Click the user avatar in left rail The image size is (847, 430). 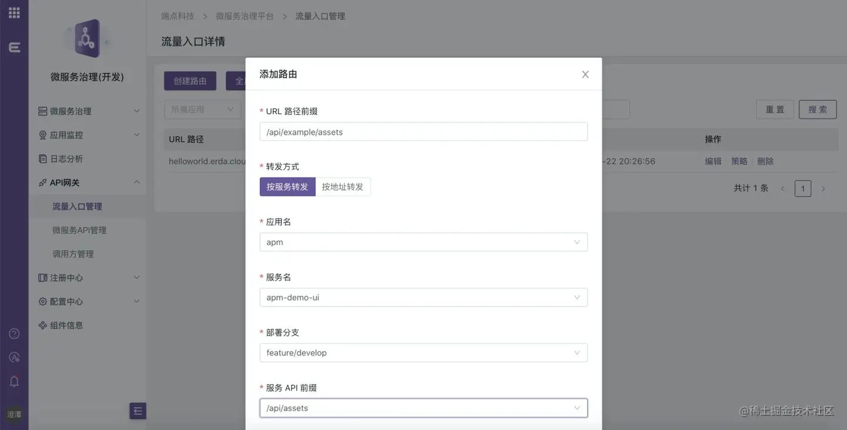point(14,414)
